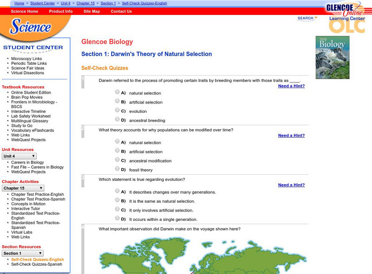Screen dimensions: 372x274
Task: Open Vocabulary eFlashcards
Action: click(x=33, y=130)
